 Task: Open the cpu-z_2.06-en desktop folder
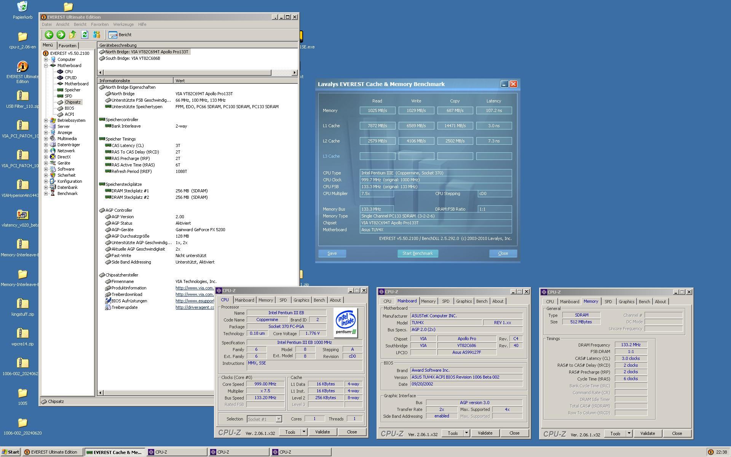[x=22, y=37]
